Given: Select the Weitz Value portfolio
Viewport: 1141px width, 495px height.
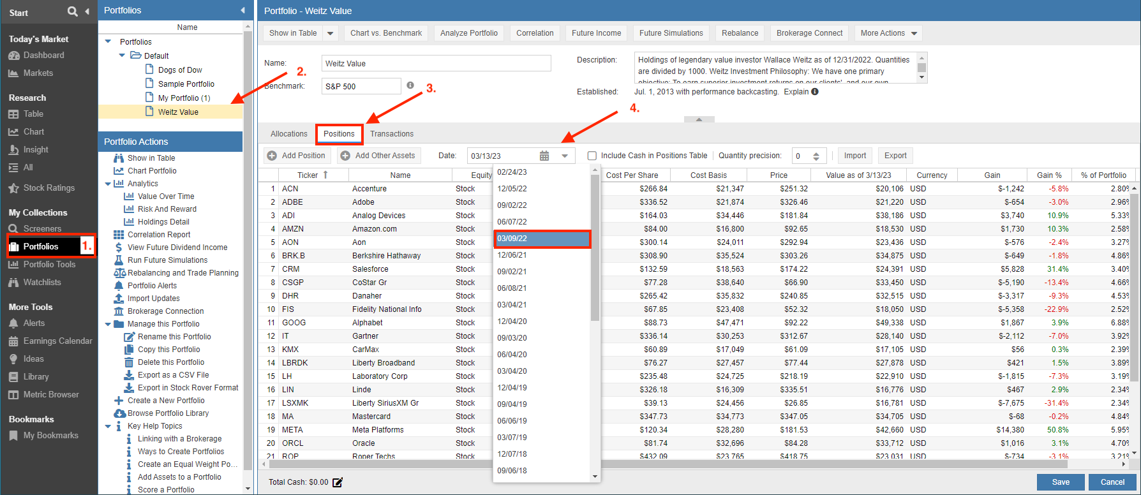Looking at the screenshot, I should pyautogui.click(x=178, y=112).
